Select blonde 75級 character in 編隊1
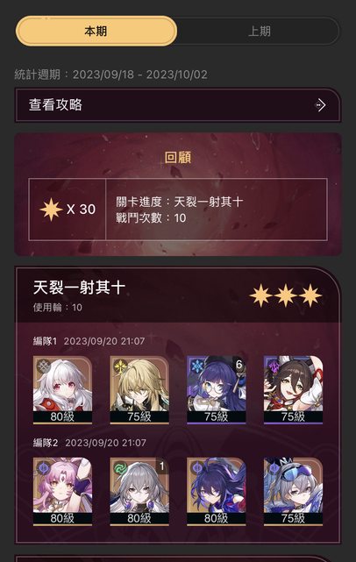356x562 pixels. click(x=139, y=389)
